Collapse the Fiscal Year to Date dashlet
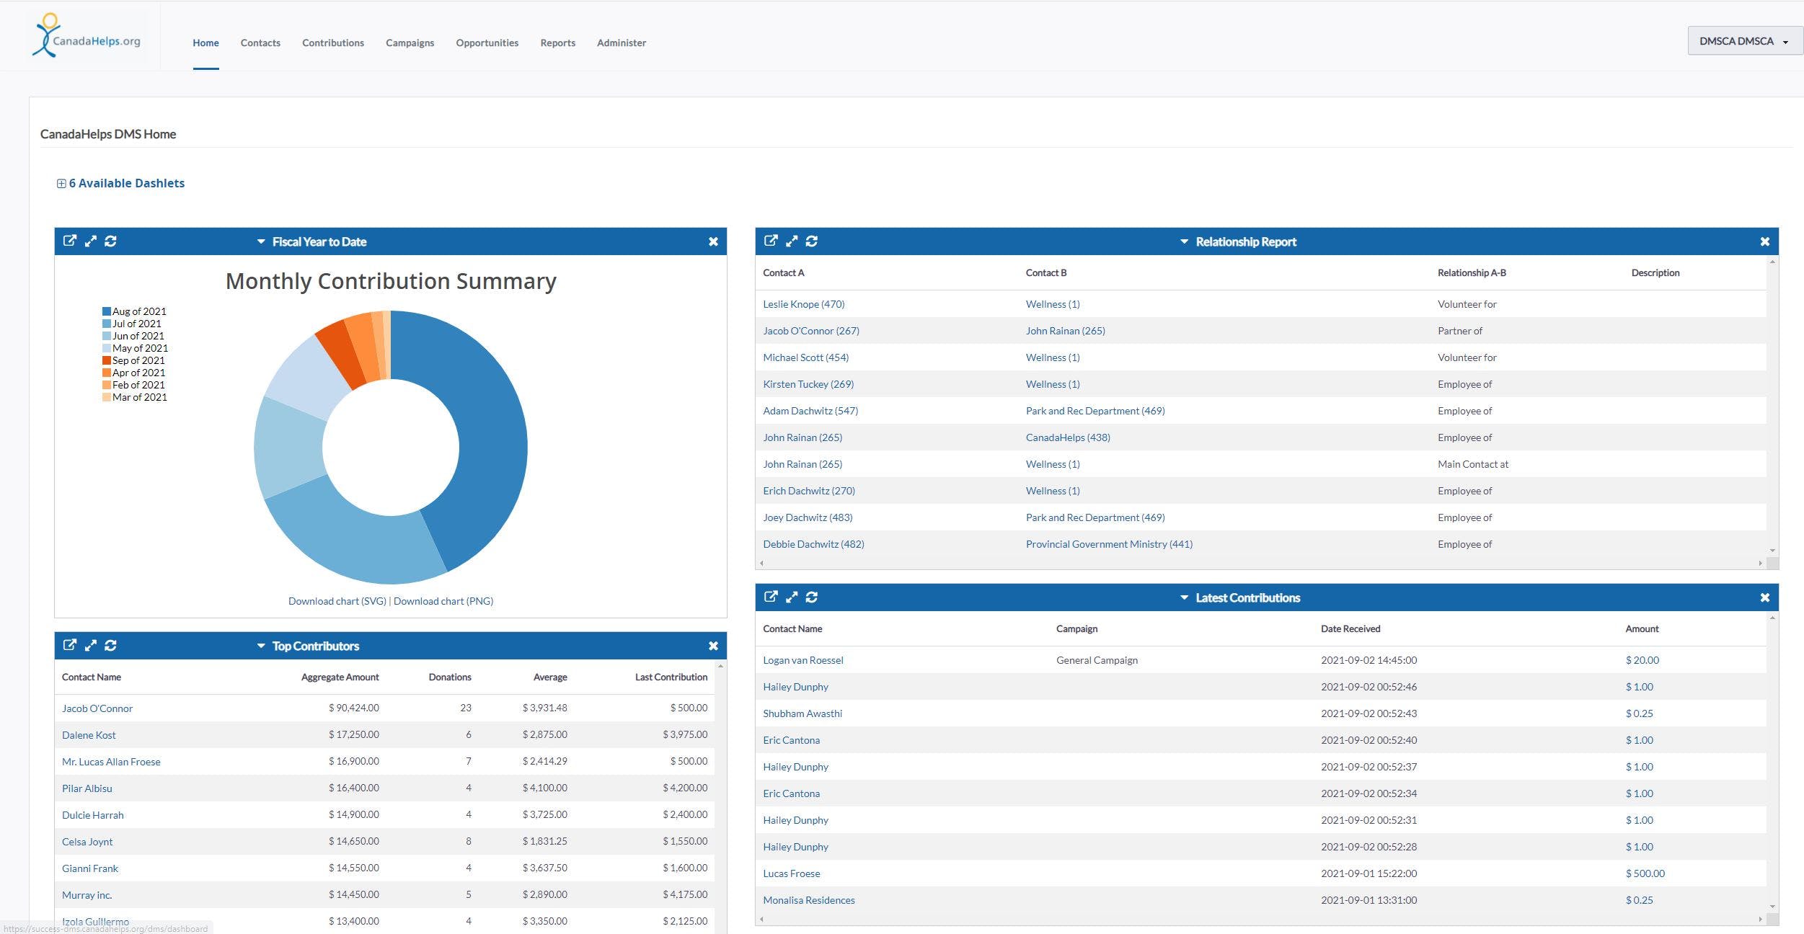Screen dimensions: 1804x934 coord(261,241)
